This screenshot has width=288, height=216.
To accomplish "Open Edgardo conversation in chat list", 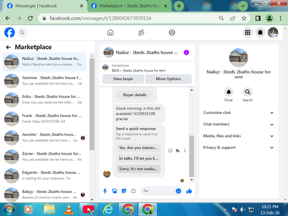I will pyautogui.click(x=44, y=176).
